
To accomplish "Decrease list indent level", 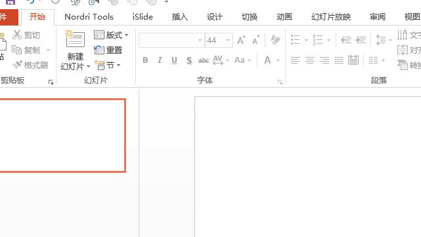I will click(346, 40).
